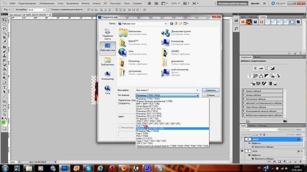The image size is (307, 172).
Task: Add a Color Balance adjustment
Action: coord(261,76)
